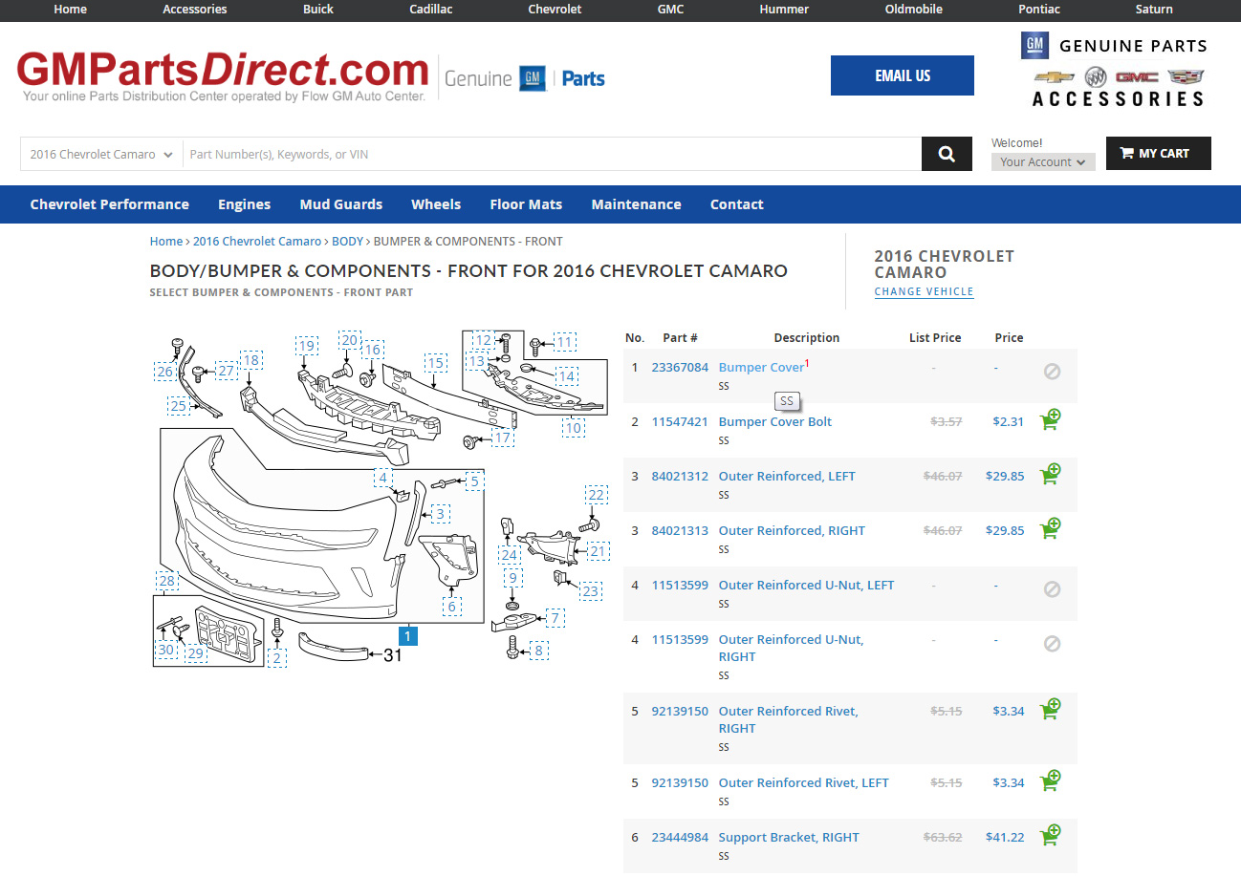Select Saturn in top brand bar
The width and height of the screenshot is (1241, 876).
[x=1154, y=10]
